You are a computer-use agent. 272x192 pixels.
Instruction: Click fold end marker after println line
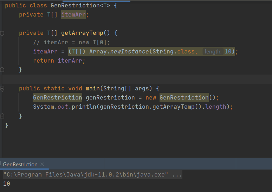pos(2,116)
